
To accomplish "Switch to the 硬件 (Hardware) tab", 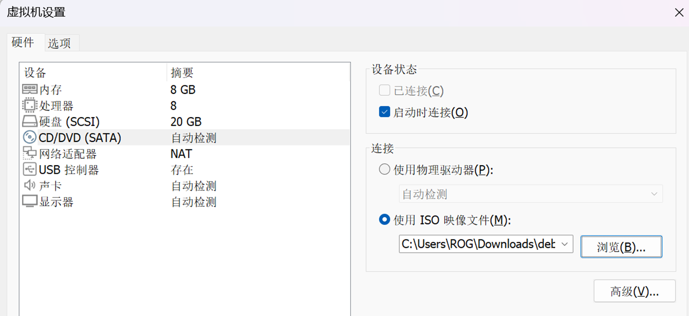I will click(22, 42).
